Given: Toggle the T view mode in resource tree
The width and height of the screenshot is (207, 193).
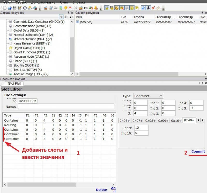Looking at the screenshot, I should (61, 17).
